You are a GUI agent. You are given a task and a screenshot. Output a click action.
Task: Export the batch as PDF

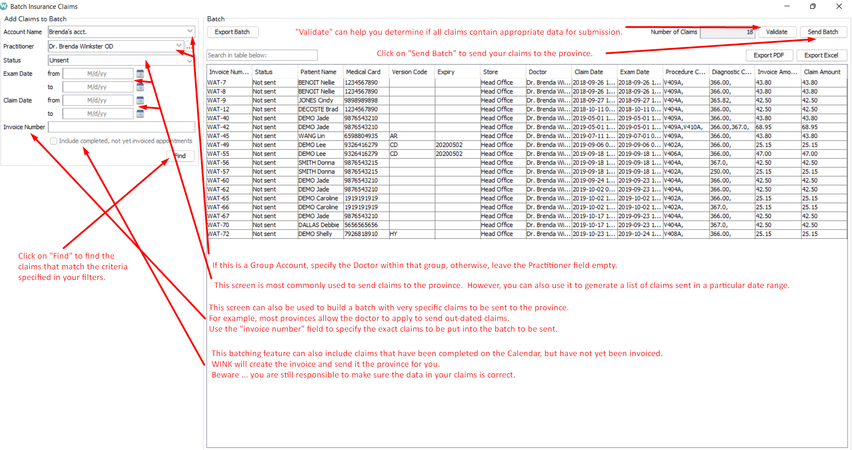[769, 55]
